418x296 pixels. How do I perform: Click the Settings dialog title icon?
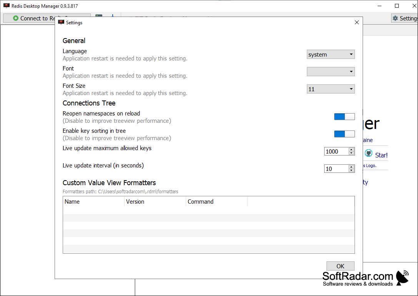coord(61,22)
